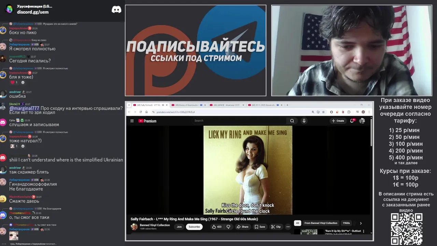Create a Clip of the video

[276, 227]
